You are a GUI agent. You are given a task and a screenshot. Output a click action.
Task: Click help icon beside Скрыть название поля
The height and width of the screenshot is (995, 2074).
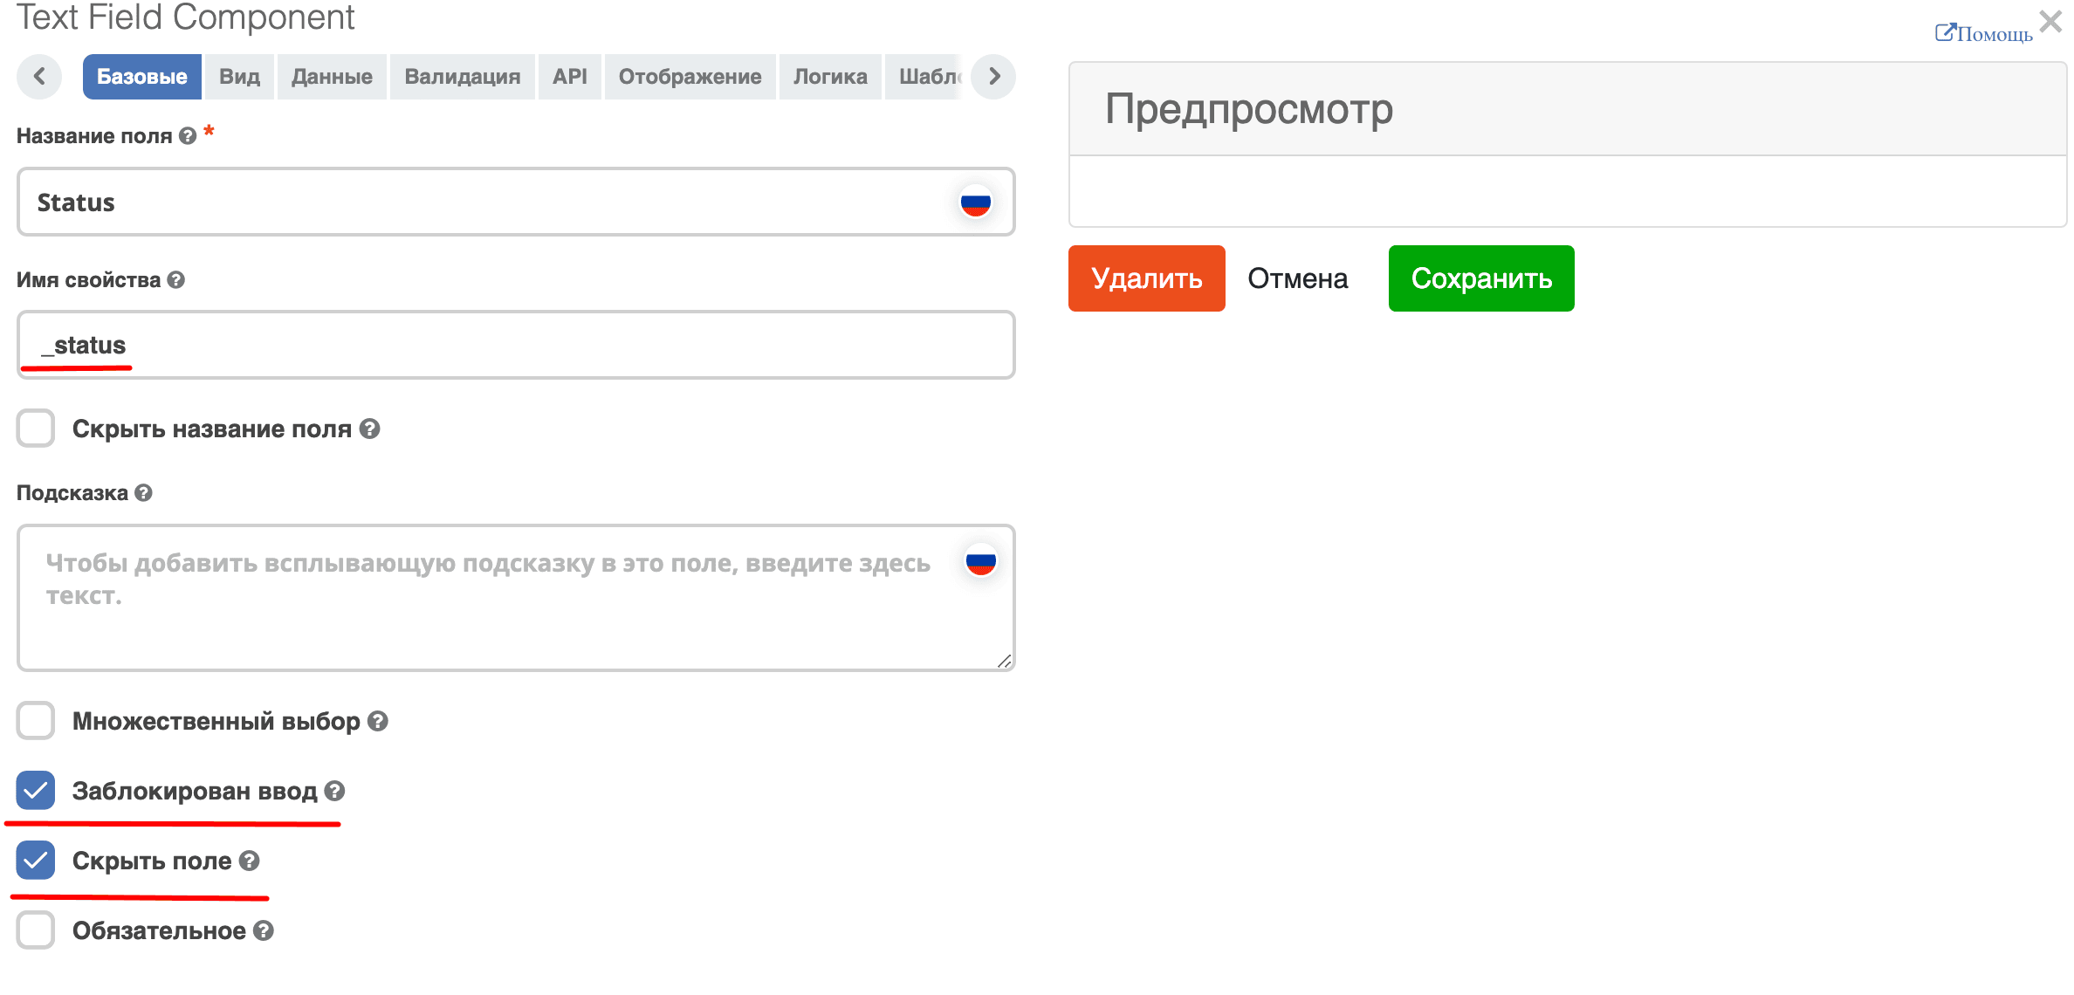[370, 429]
